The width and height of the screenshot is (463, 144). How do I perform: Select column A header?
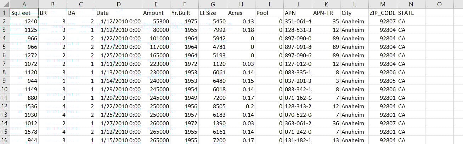[x=24, y=4]
